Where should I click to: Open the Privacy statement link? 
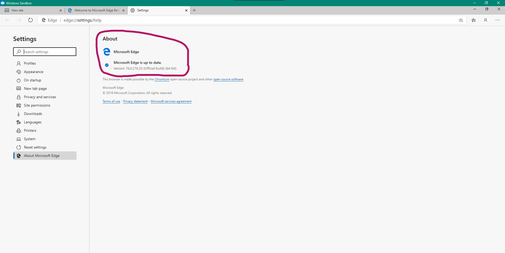[x=135, y=101]
